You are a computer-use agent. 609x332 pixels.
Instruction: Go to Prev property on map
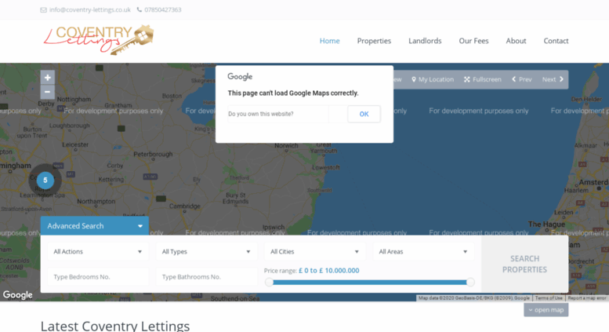[x=522, y=79]
